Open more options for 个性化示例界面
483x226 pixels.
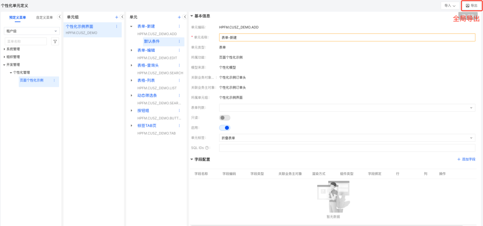117,27
